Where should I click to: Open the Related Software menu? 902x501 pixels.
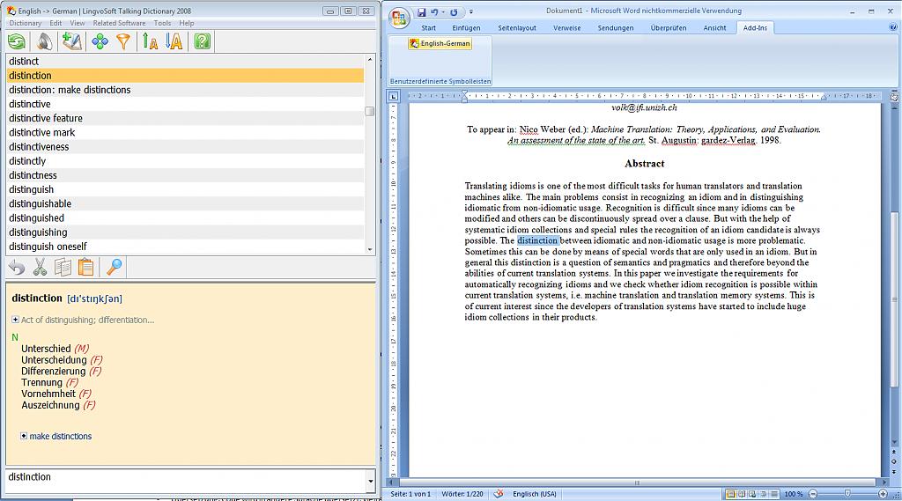click(x=119, y=23)
